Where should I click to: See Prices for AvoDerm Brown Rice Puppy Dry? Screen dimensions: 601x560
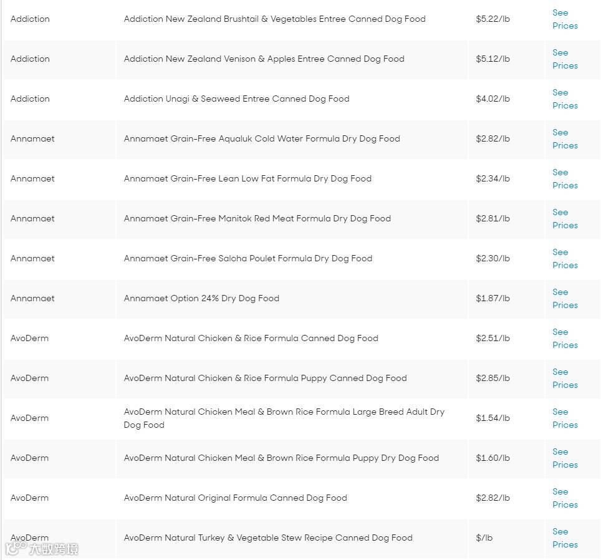click(565, 458)
